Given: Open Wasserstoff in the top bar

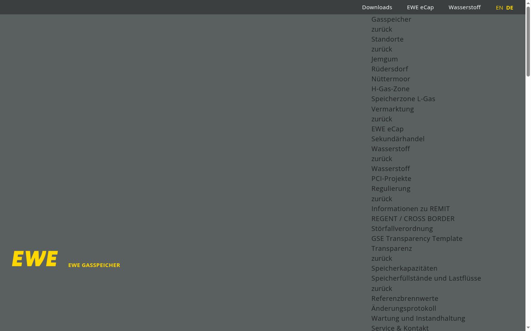Looking at the screenshot, I should click(465, 7).
